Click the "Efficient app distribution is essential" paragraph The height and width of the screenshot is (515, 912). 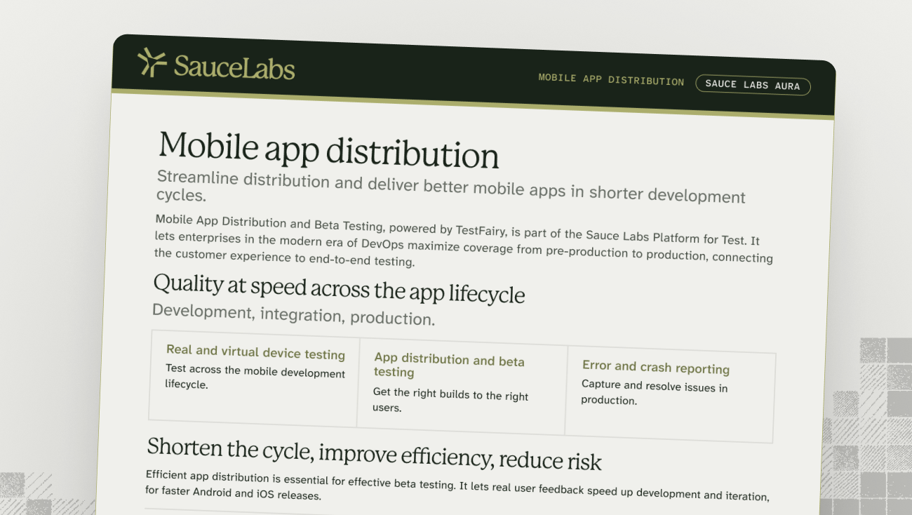pos(457,485)
